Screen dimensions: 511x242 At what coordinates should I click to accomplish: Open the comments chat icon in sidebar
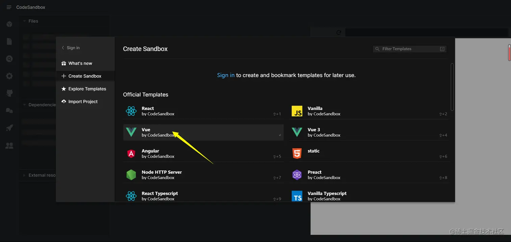pos(9,111)
